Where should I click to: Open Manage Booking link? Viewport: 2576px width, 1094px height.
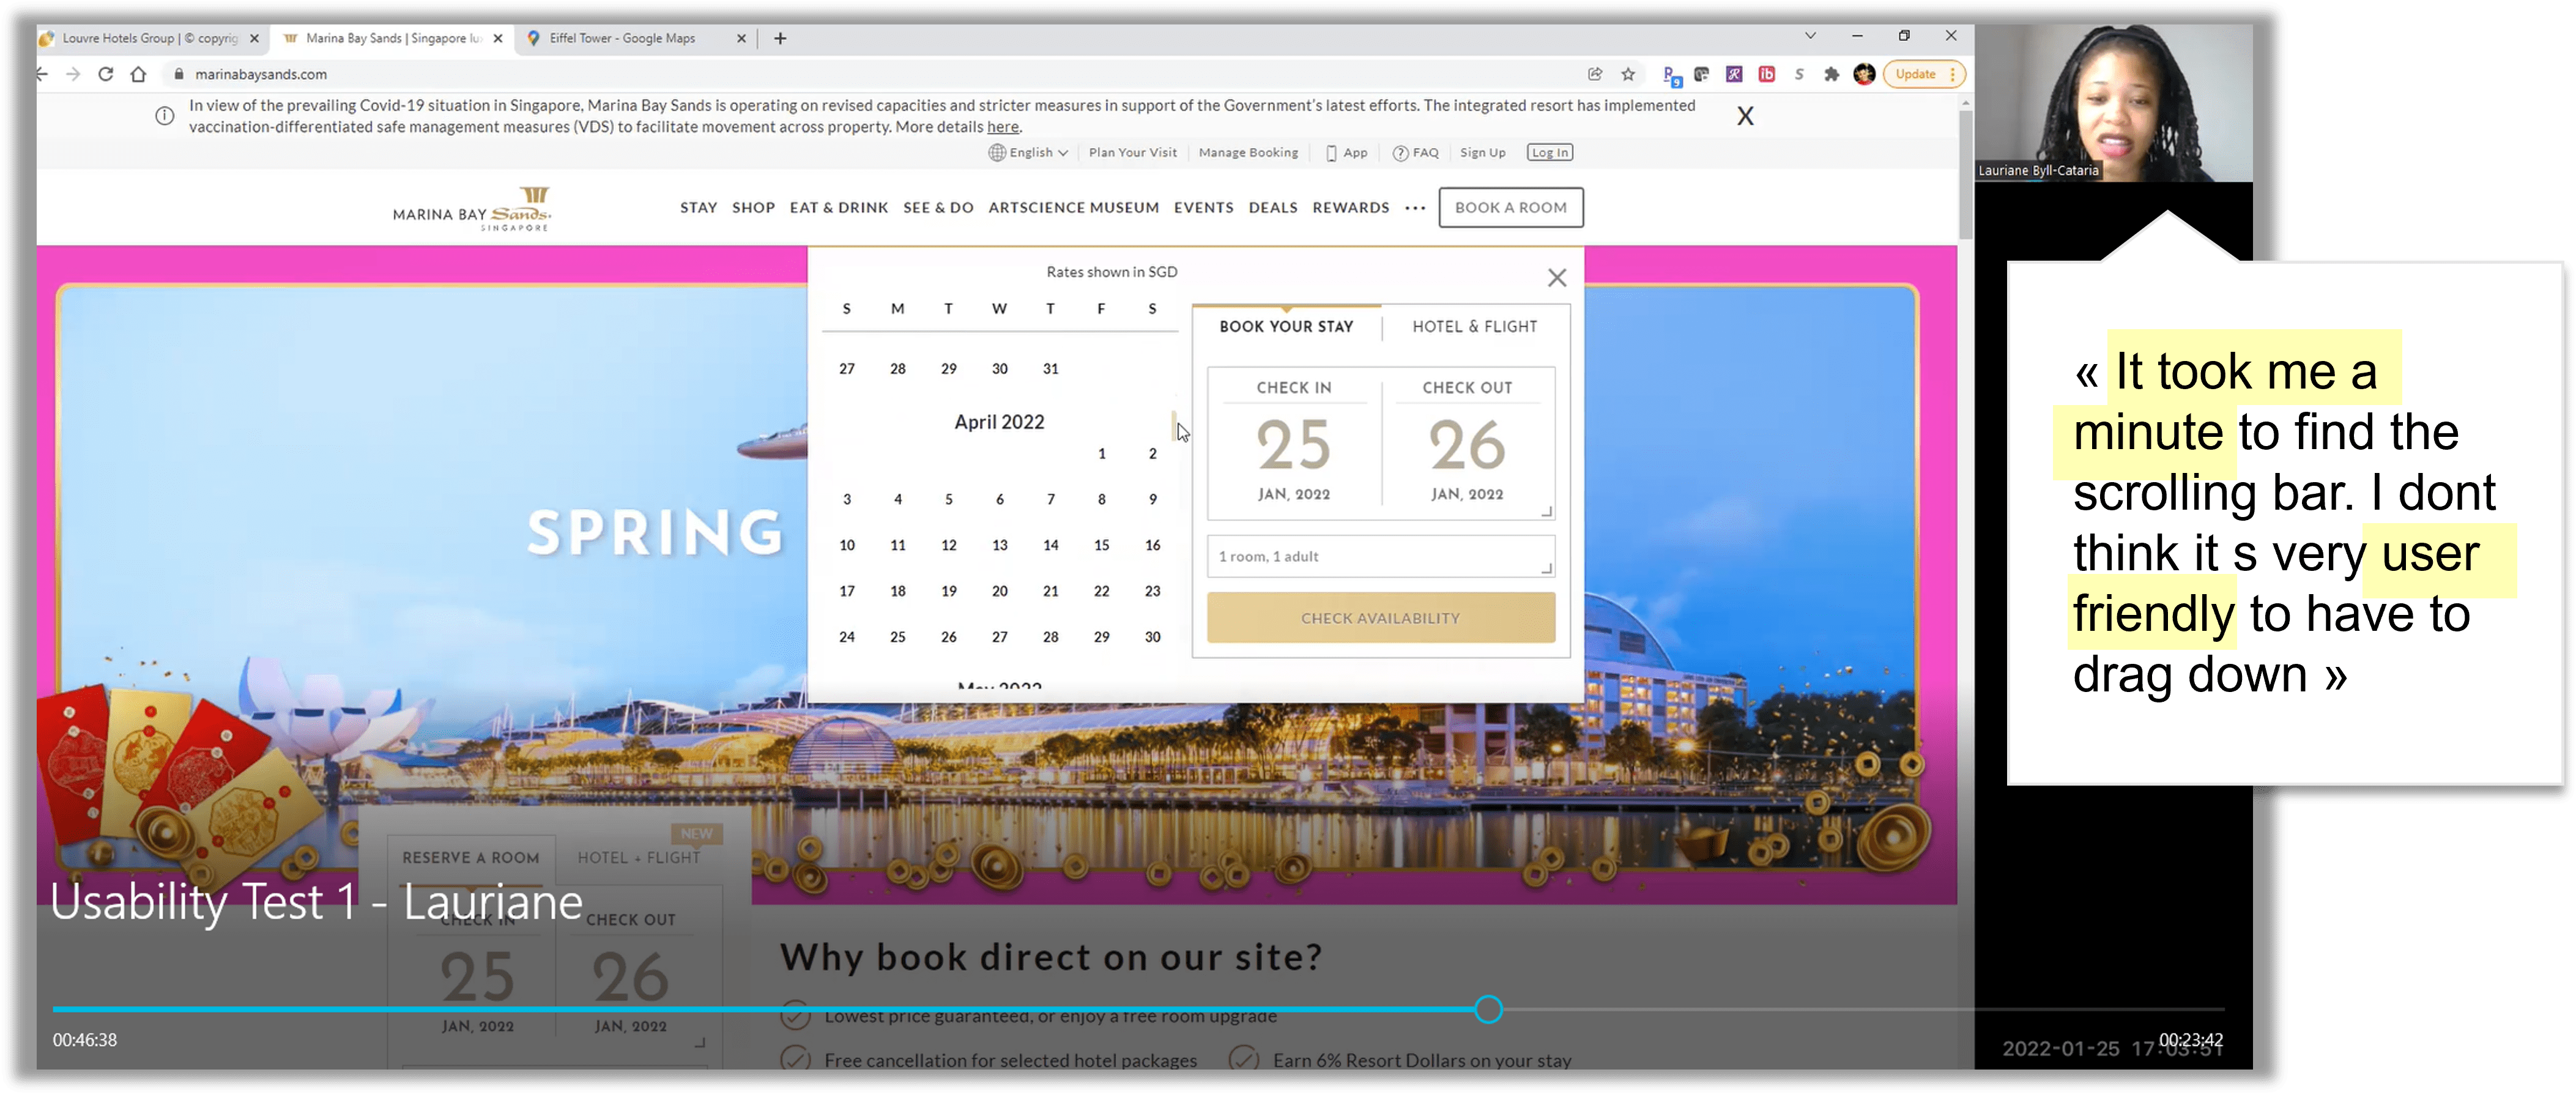(1248, 152)
